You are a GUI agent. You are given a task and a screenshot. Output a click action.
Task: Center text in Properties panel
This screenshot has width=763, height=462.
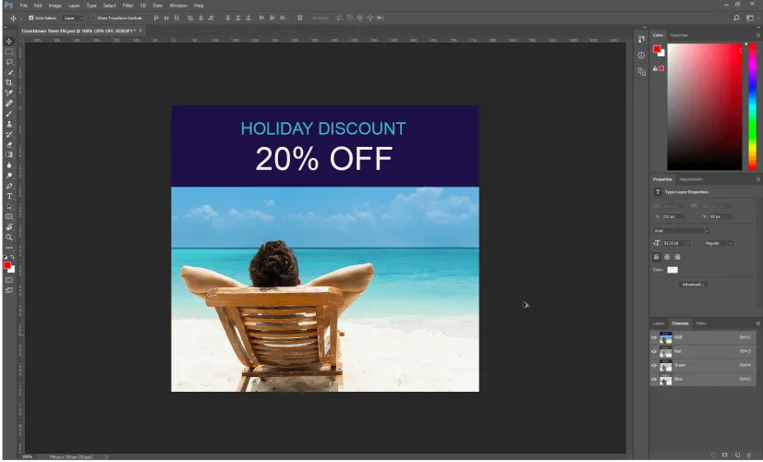tap(667, 257)
